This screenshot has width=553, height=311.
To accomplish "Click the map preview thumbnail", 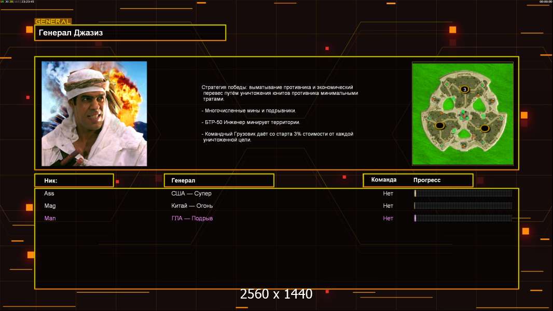I will tap(463, 114).
